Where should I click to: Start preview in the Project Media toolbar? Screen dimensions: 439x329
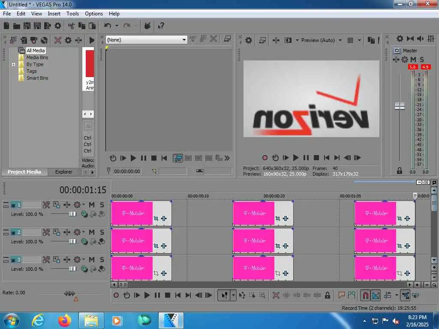coord(92,40)
